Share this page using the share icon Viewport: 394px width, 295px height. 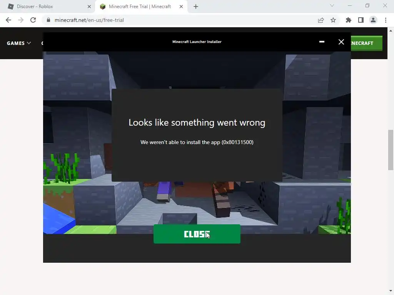(x=321, y=20)
